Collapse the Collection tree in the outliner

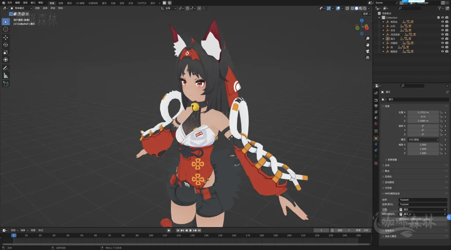coord(379,18)
